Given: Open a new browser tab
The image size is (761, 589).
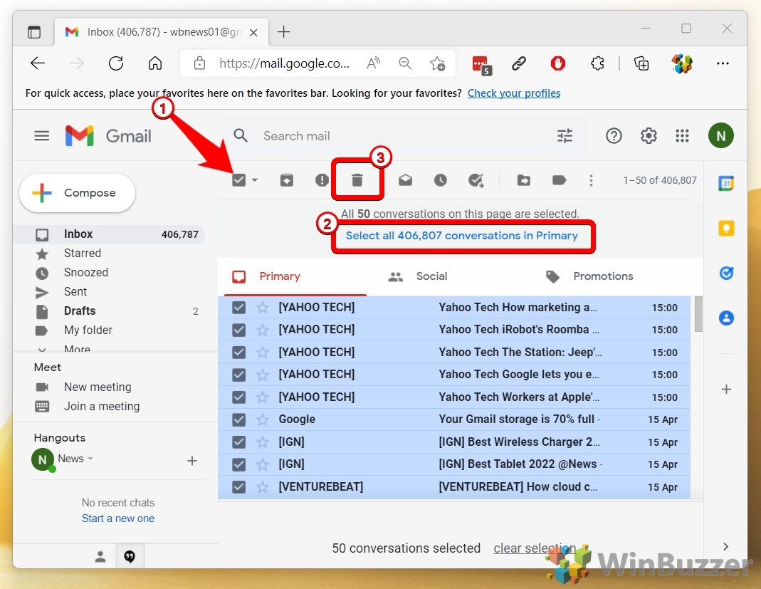Looking at the screenshot, I should click(283, 32).
